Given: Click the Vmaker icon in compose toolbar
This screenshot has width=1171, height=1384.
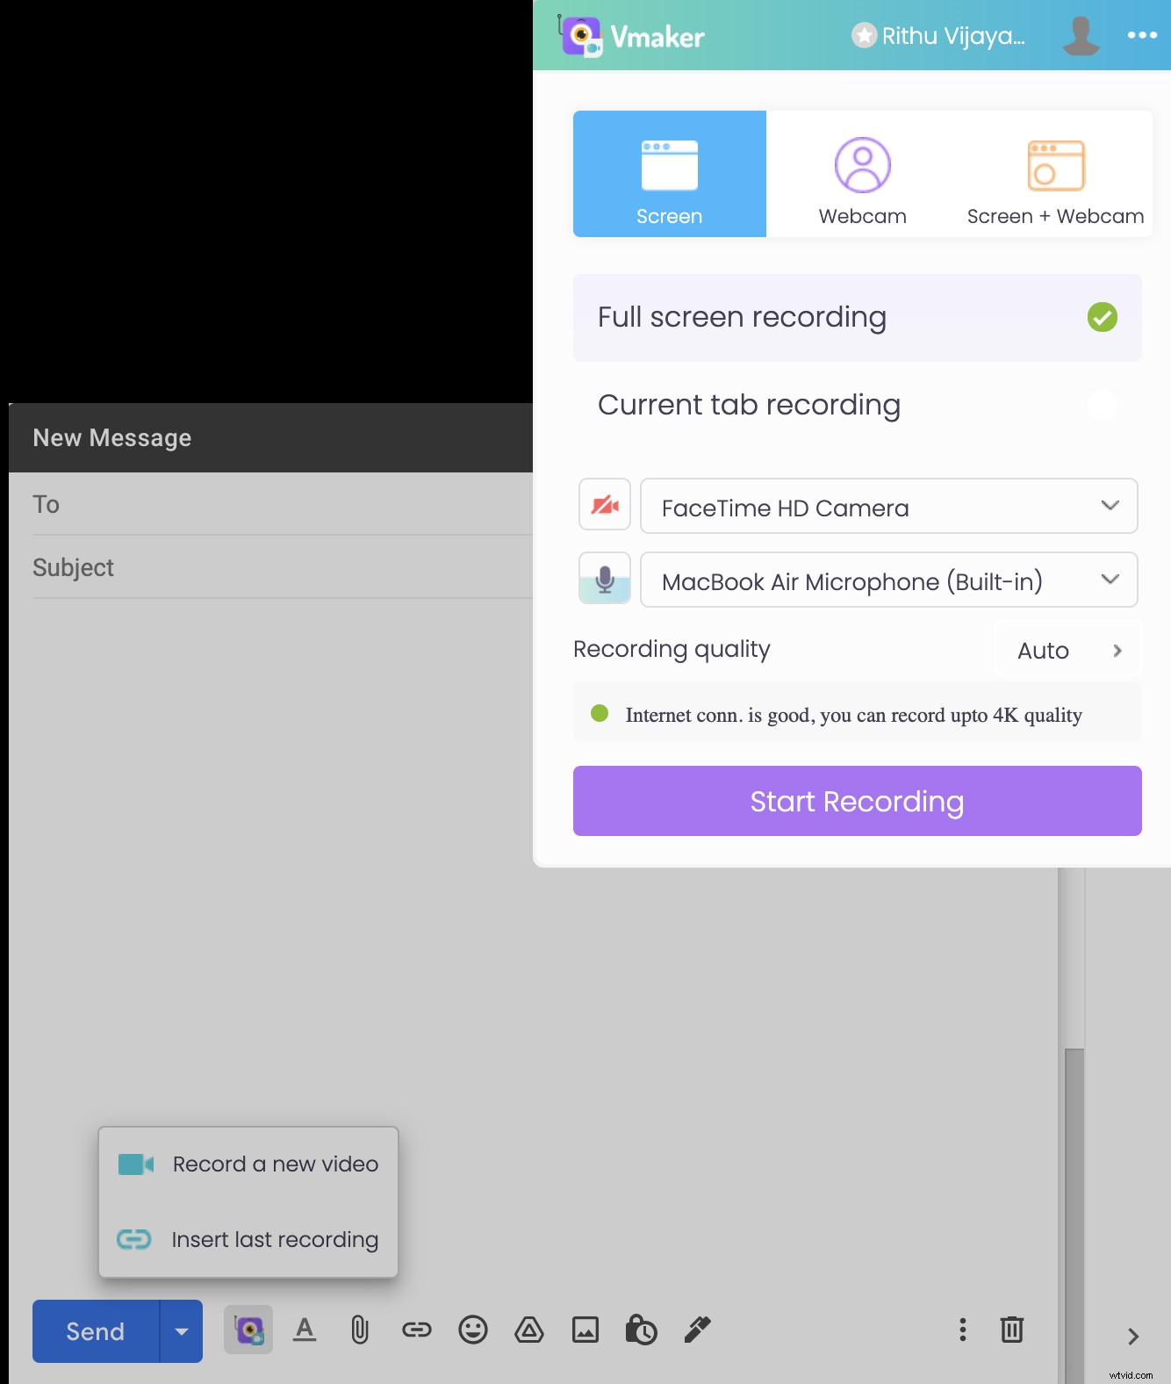Looking at the screenshot, I should pyautogui.click(x=248, y=1330).
